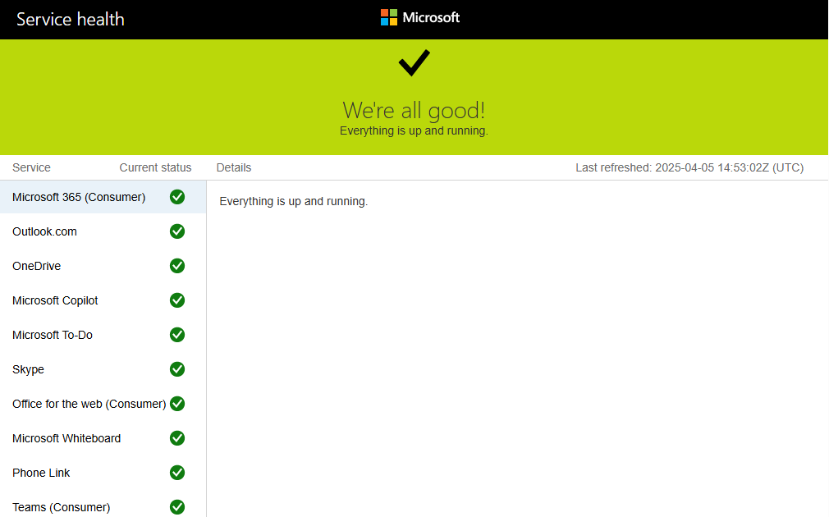Image resolution: width=829 pixels, height=517 pixels.
Task: Open Phone Link service details
Action: coord(103,473)
